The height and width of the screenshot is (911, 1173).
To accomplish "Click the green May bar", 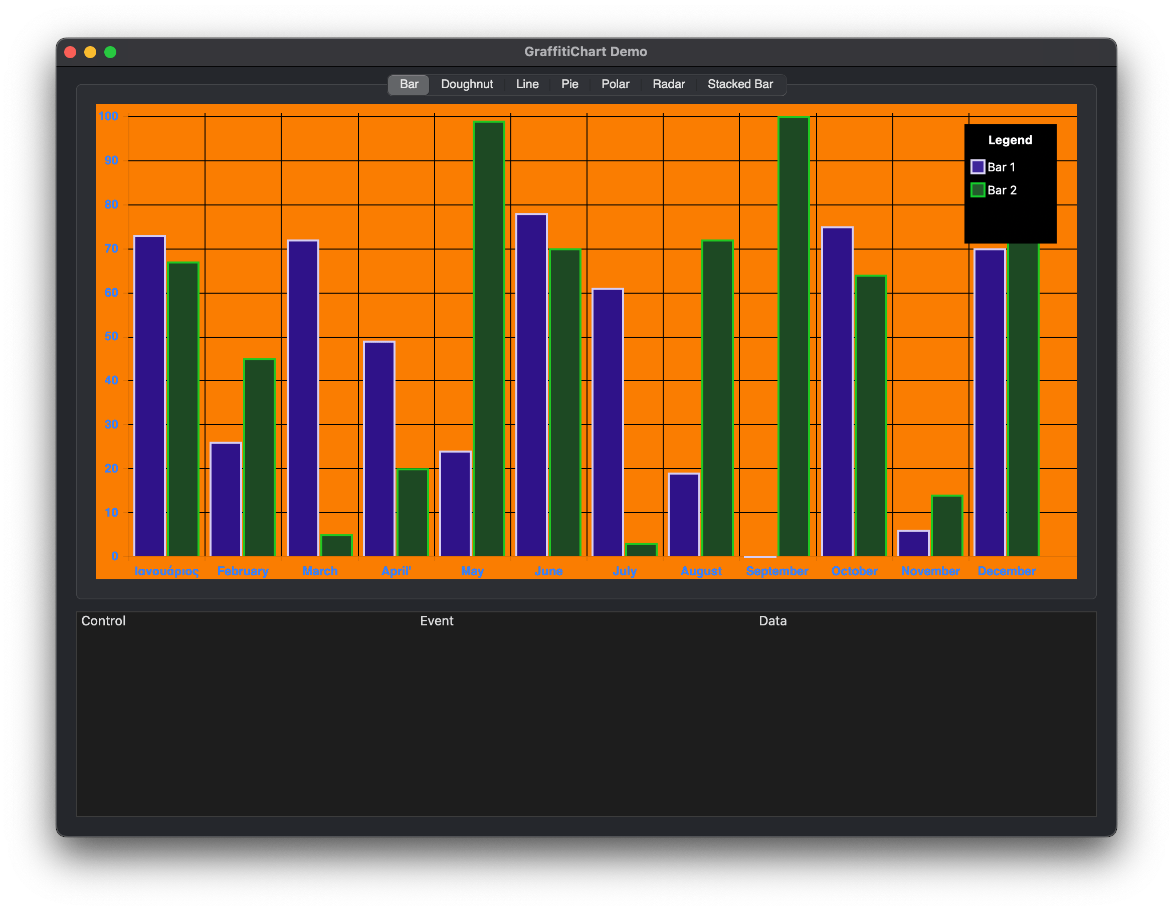I will pyautogui.click(x=489, y=339).
